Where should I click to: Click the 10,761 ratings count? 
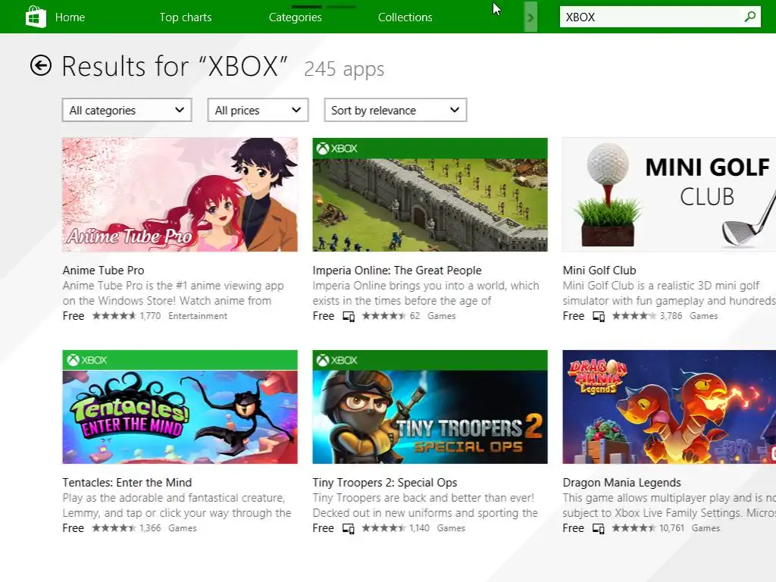coord(671,528)
